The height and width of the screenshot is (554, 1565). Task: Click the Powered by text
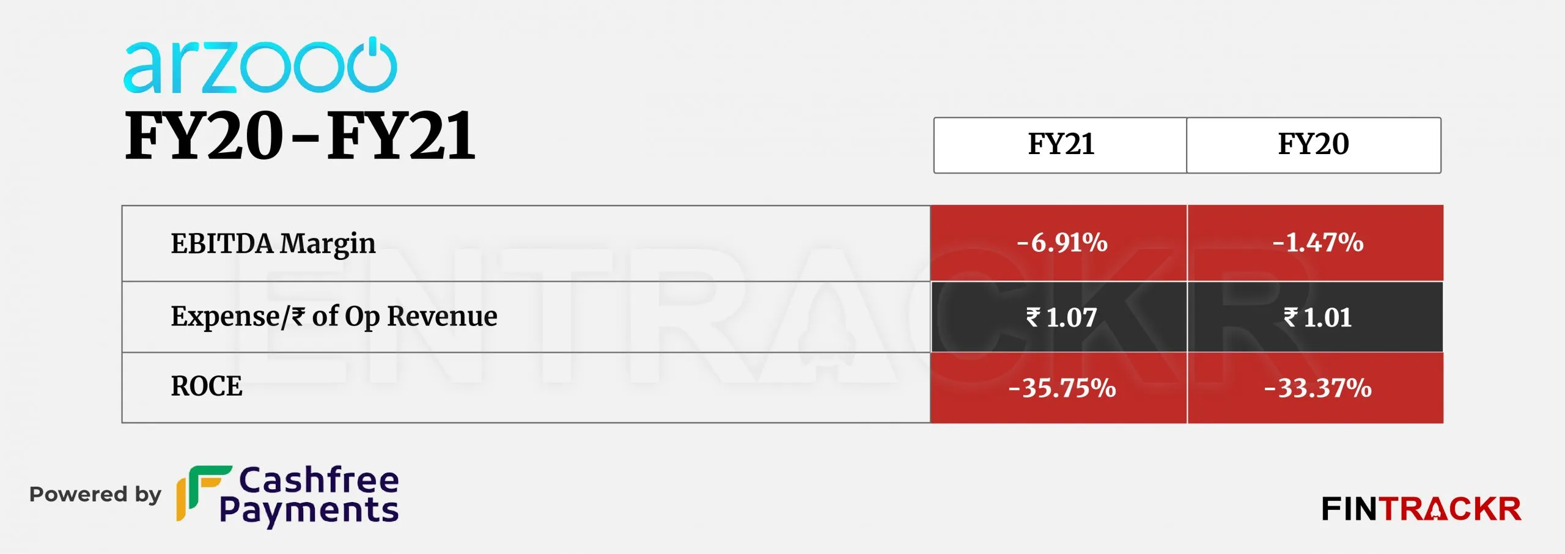[x=95, y=495]
